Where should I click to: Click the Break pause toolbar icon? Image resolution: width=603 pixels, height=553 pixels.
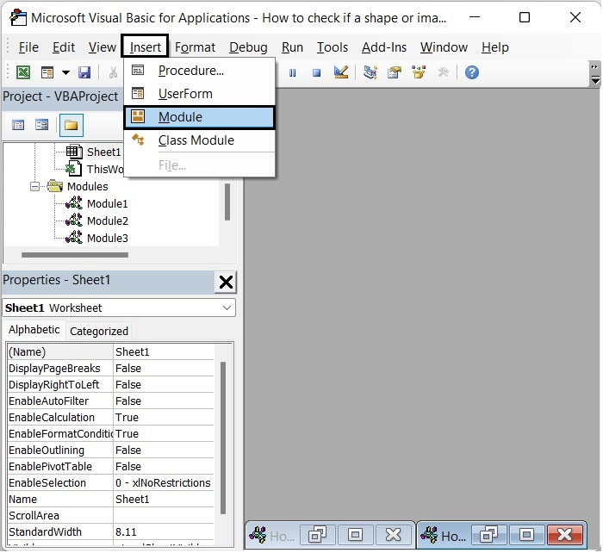tap(292, 72)
